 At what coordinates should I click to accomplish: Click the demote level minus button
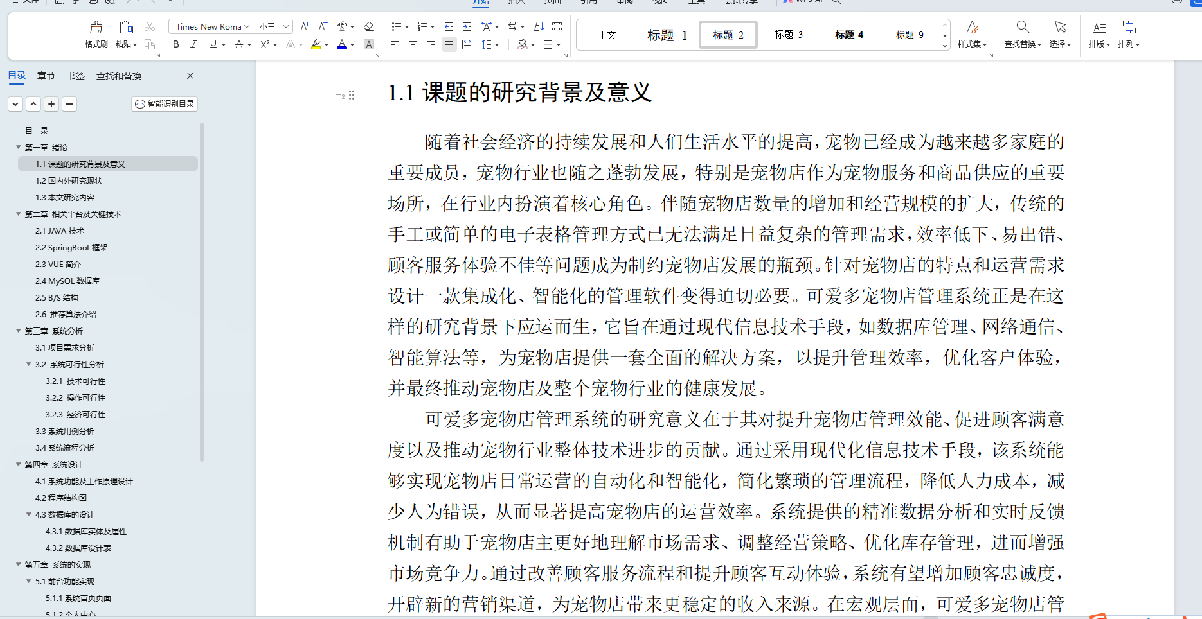[x=69, y=103]
